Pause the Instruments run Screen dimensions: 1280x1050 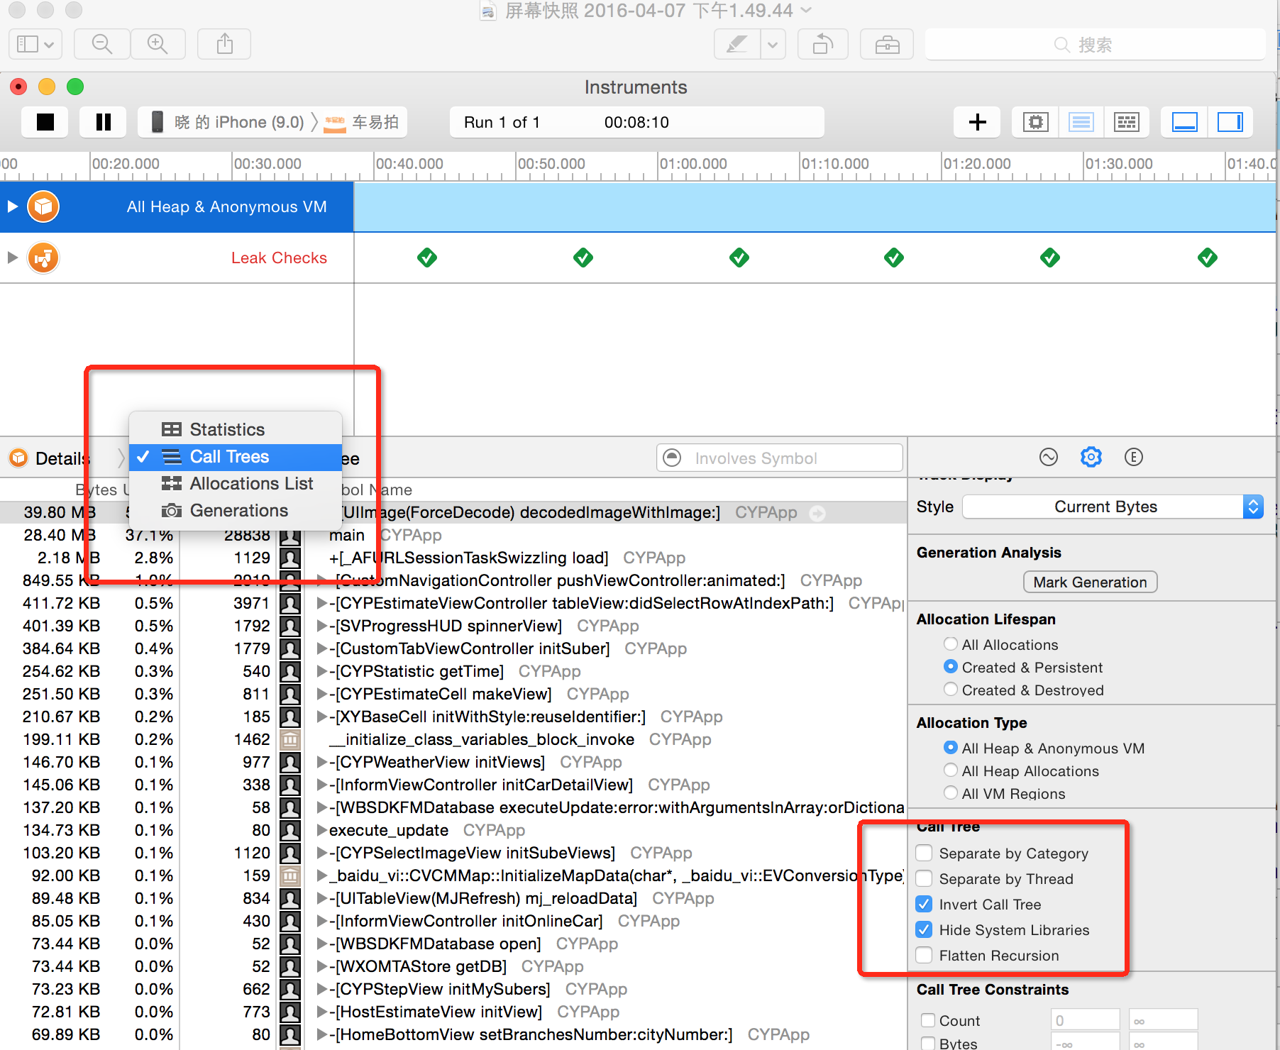103,122
